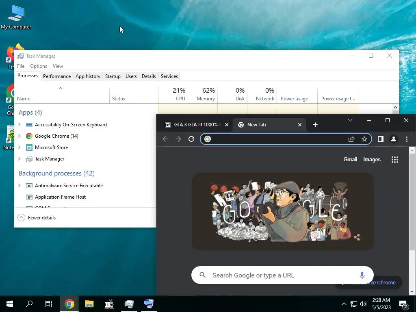
Task: Sort processes by Disk column
Action: point(232,94)
